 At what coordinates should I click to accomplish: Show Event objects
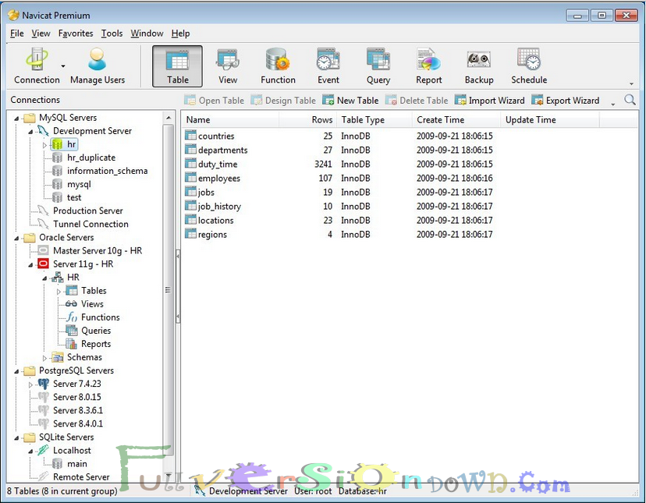point(328,66)
